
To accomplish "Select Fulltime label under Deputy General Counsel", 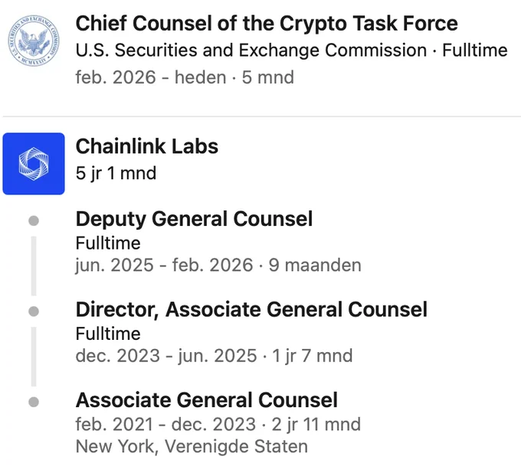I will pyautogui.click(x=108, y=243).
